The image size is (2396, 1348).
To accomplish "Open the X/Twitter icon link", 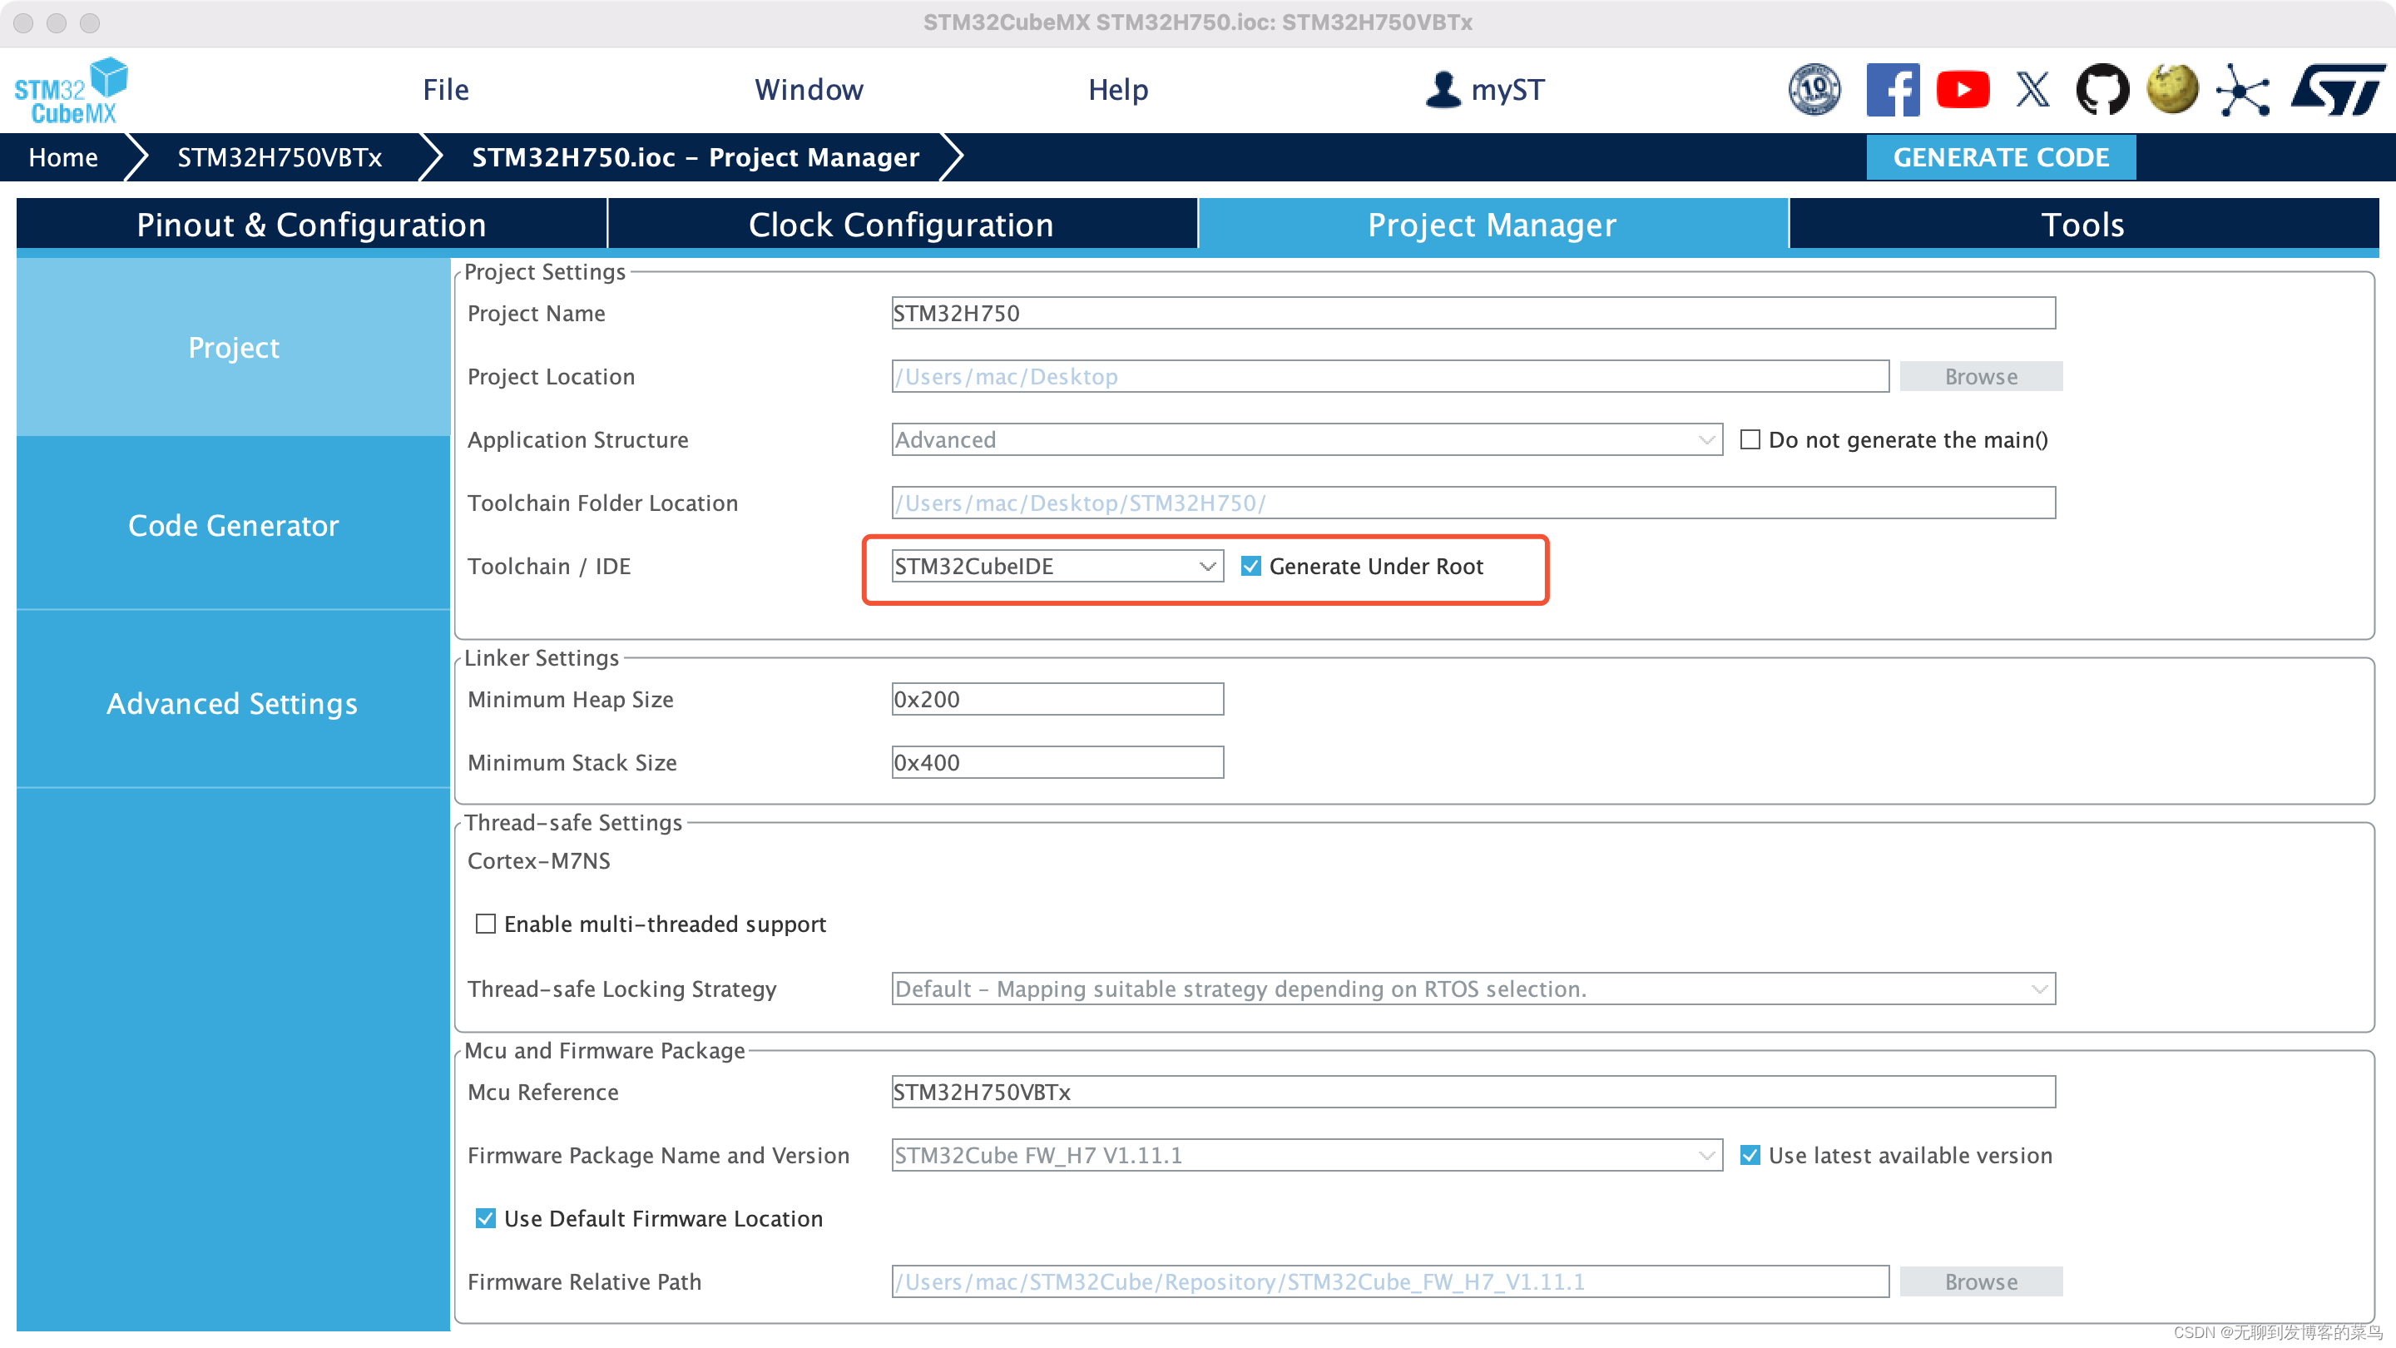I will coord(2032,89).
